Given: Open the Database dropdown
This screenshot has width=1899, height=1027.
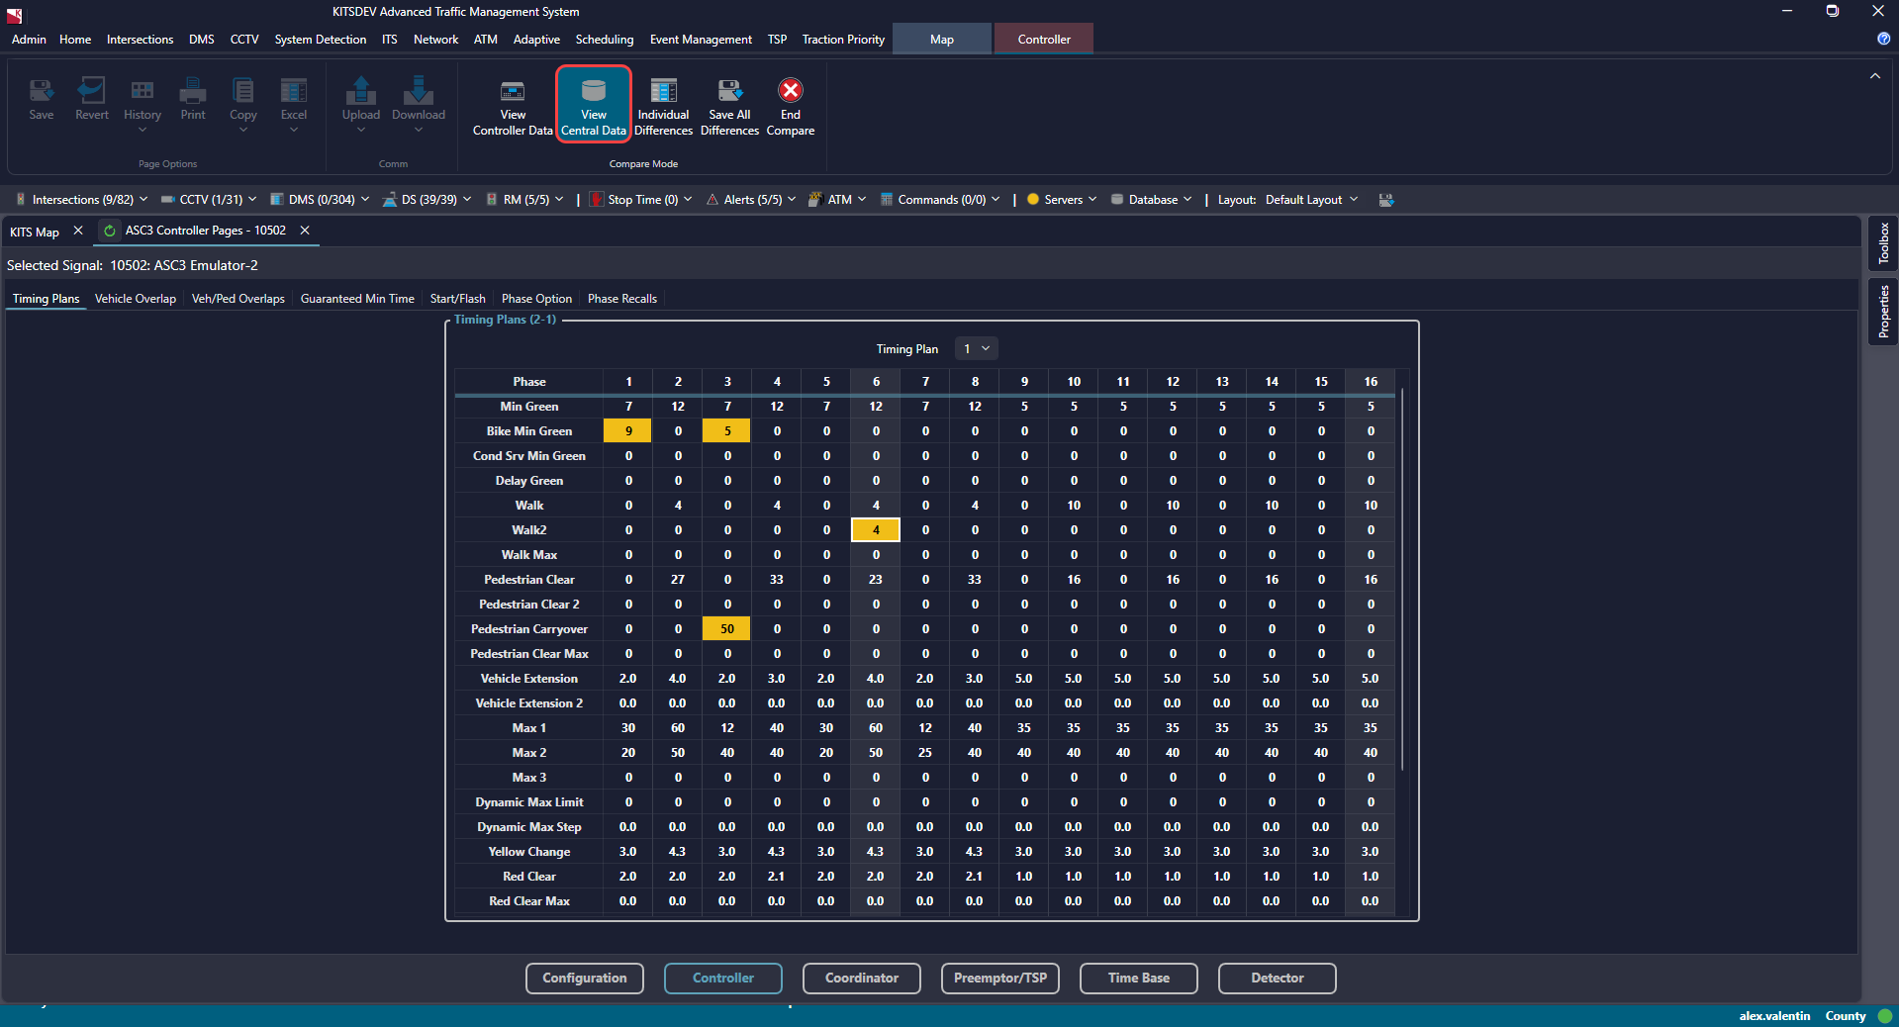Looking at the screenshot, I should point(1152,200).
